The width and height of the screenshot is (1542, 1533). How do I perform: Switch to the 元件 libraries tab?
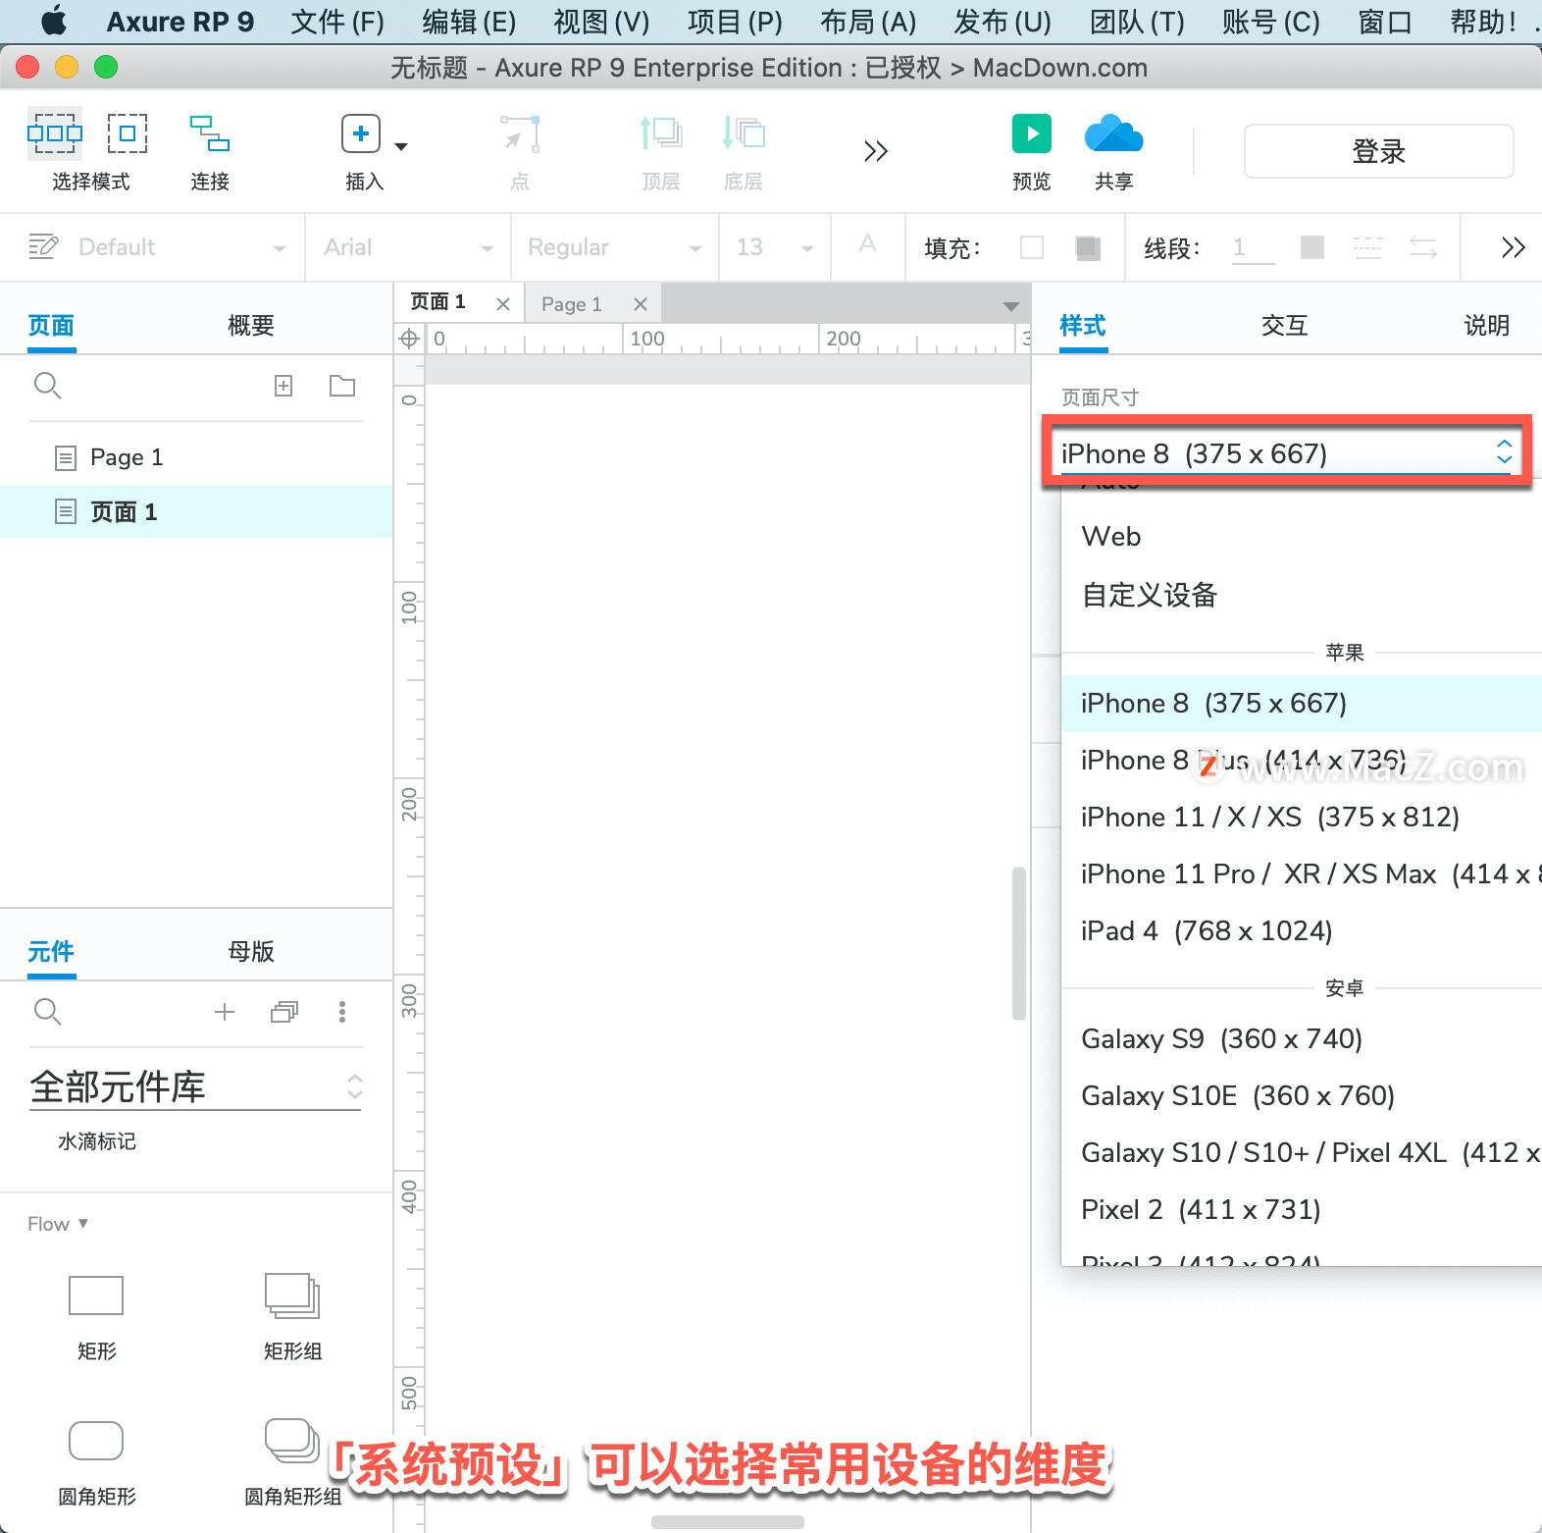pyautogui.click(x=51, y=951)
